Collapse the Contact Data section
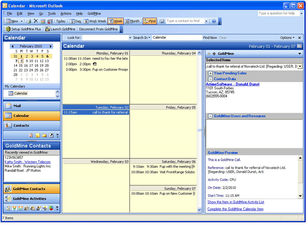This screenshot has height=225, width=308. point(210,79)
